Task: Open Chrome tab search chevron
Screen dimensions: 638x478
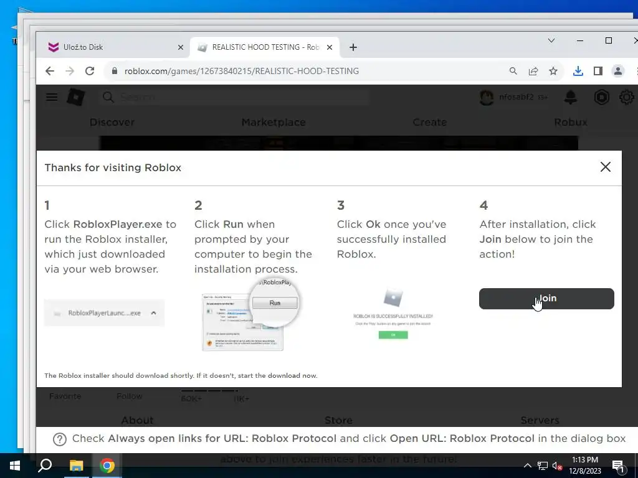Action: (x=551, y=40)
